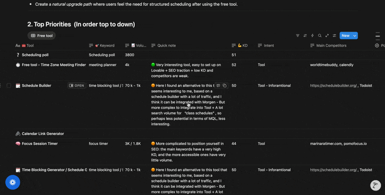The image size is (385, 195).
Task: Select the Free tool view tab
Action: (x=41, y=36)
